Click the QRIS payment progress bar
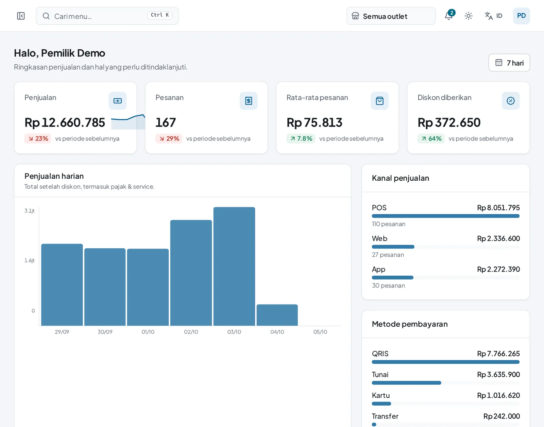Image resolution: width=544 pixels, height=427 pixels. pyautogui.click(x=446, y=362)
